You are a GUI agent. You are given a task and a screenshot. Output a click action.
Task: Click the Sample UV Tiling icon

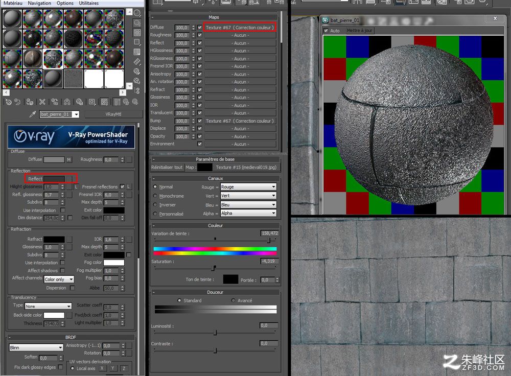click(137, 42)
